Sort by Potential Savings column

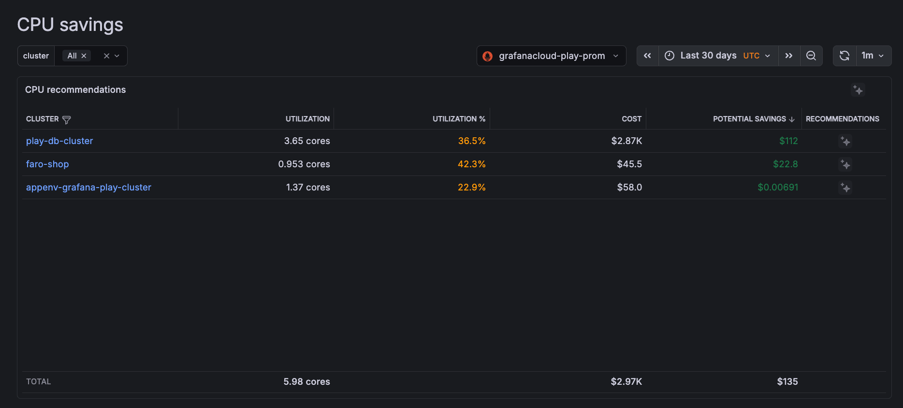tap(749, 119)
